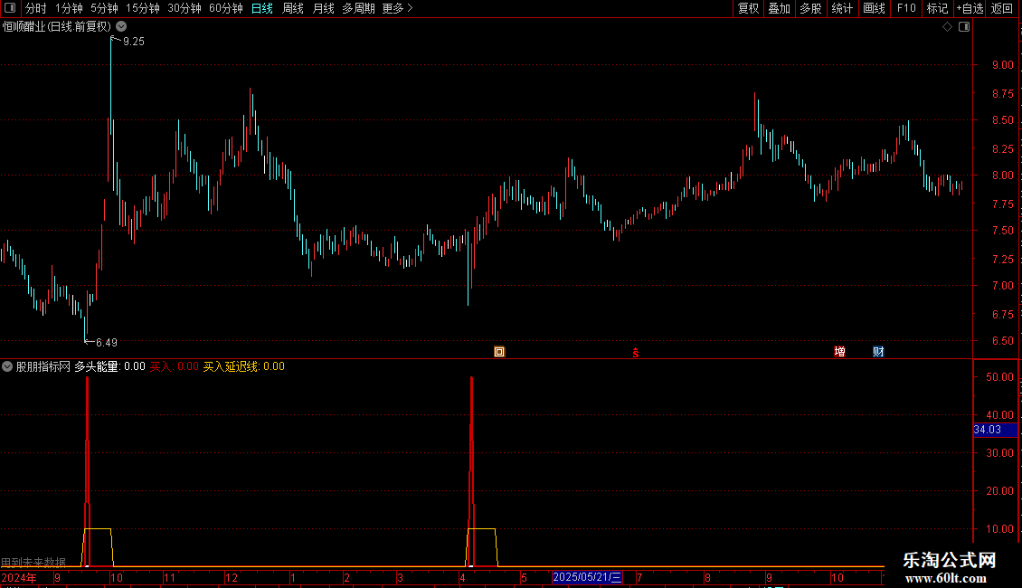Screen dimensions: 1022x588
Task: Add stock with +自选 button
Action: pyautogui.click(x=970, y=8)
